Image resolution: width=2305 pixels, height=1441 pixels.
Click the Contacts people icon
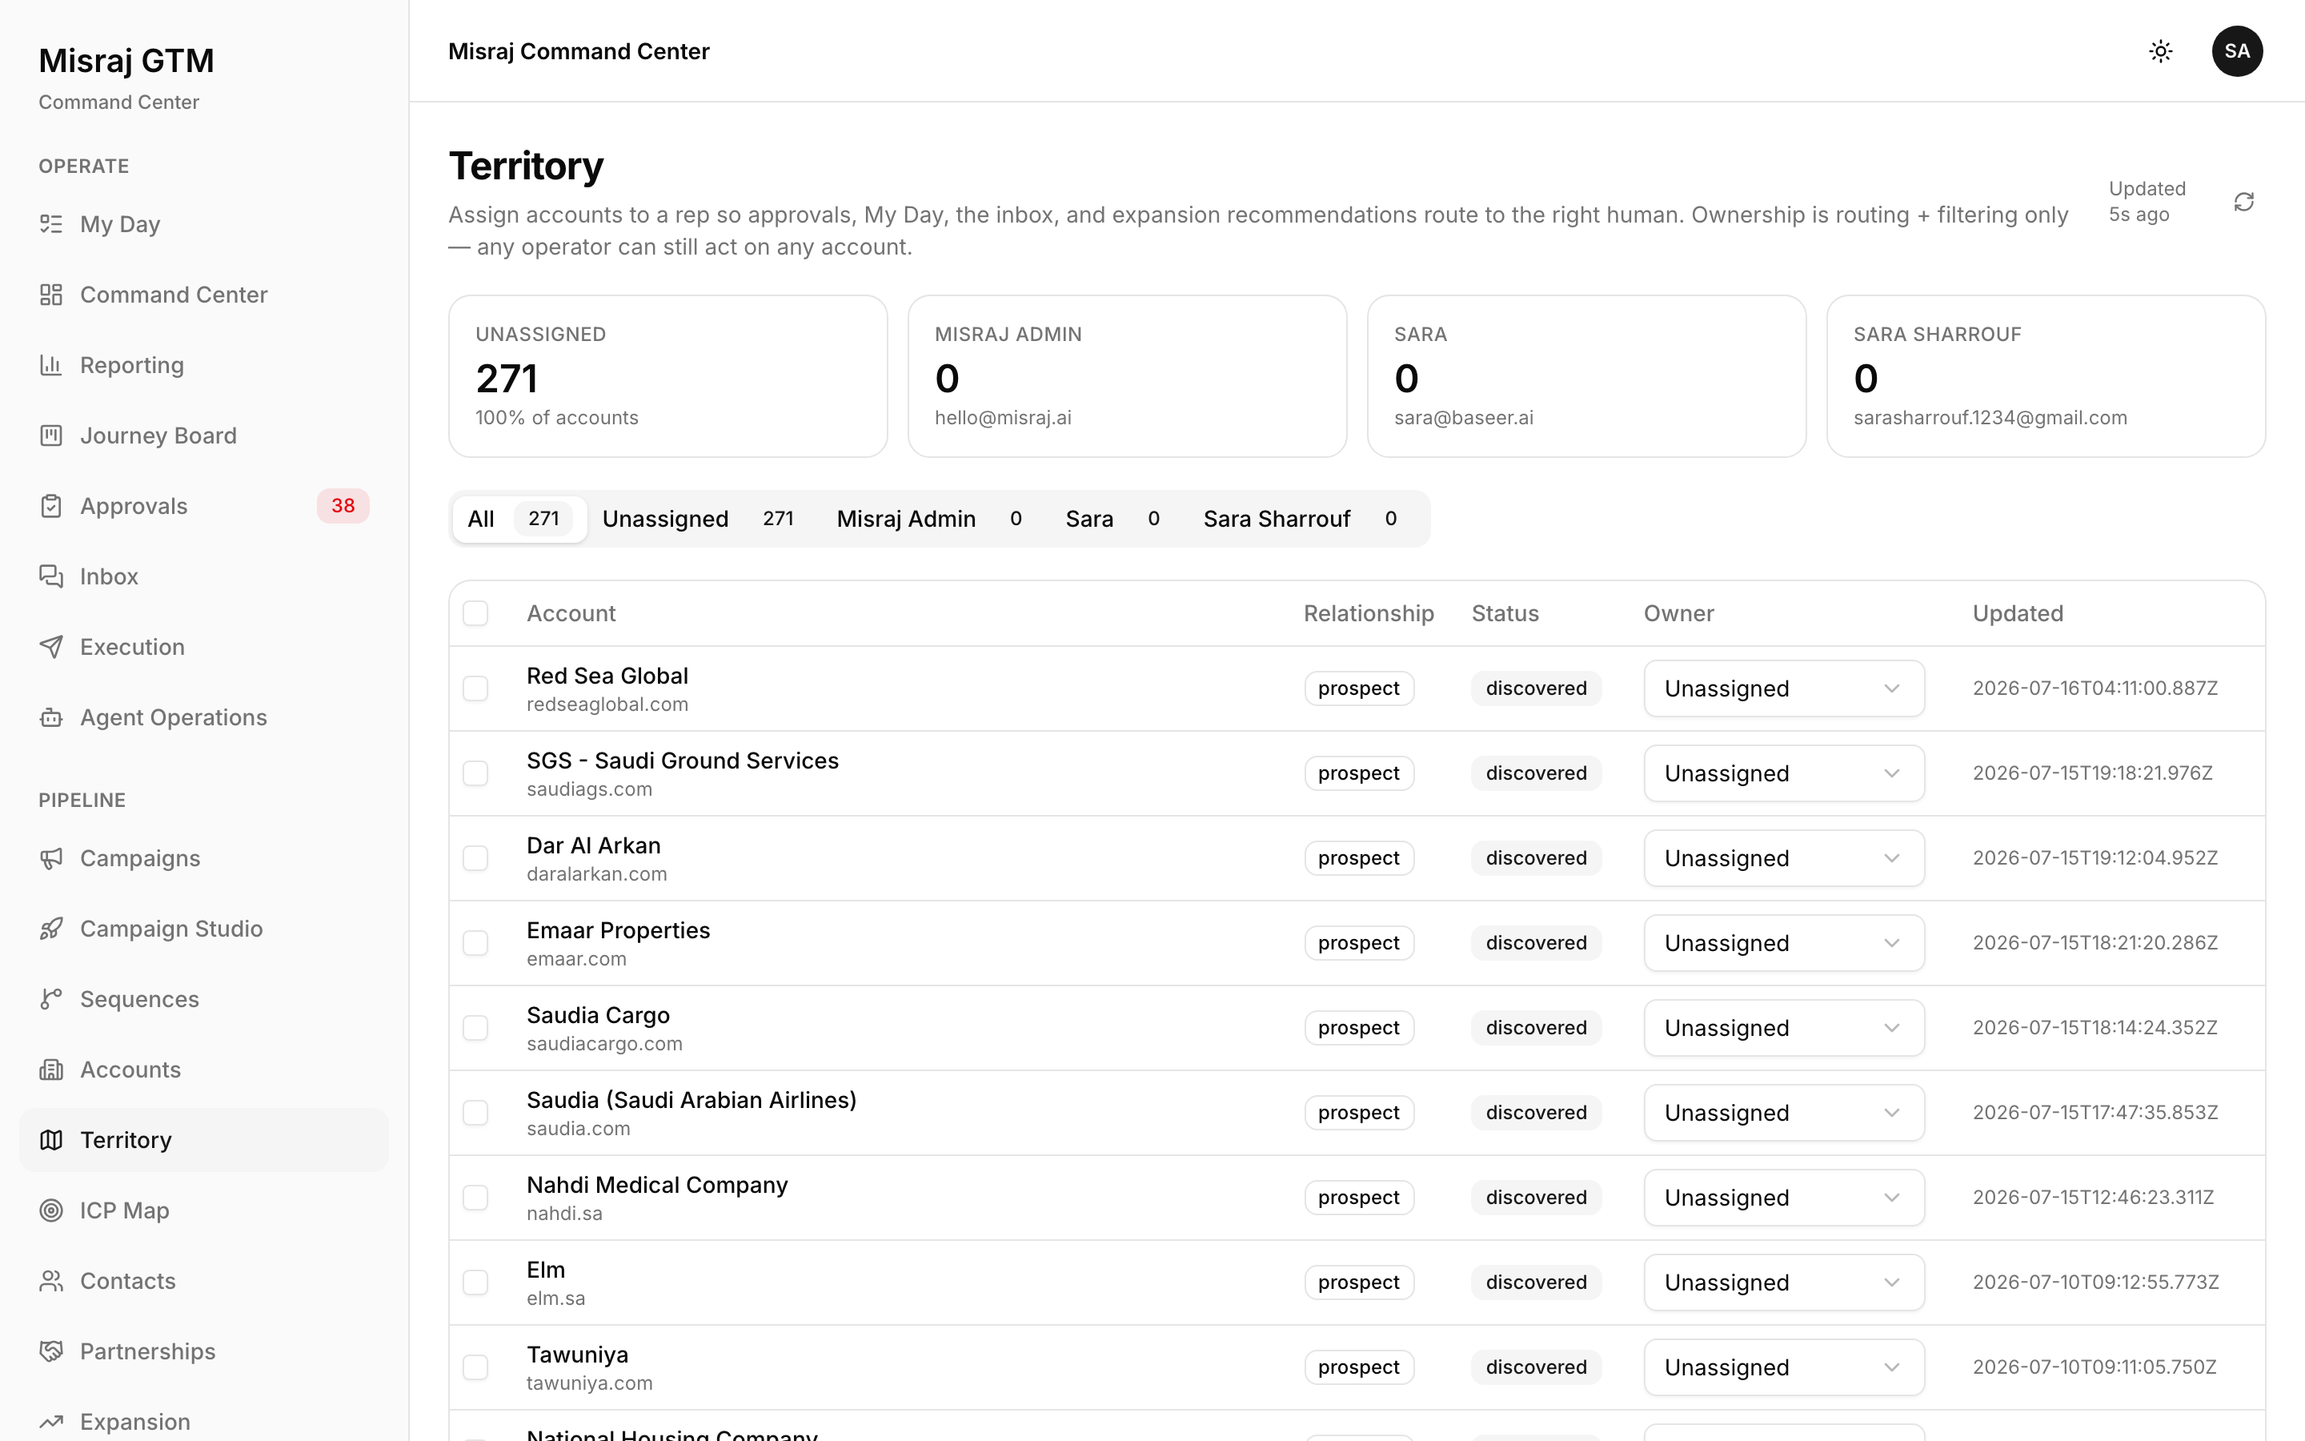pyautogui.click(x=51, y=1282)
